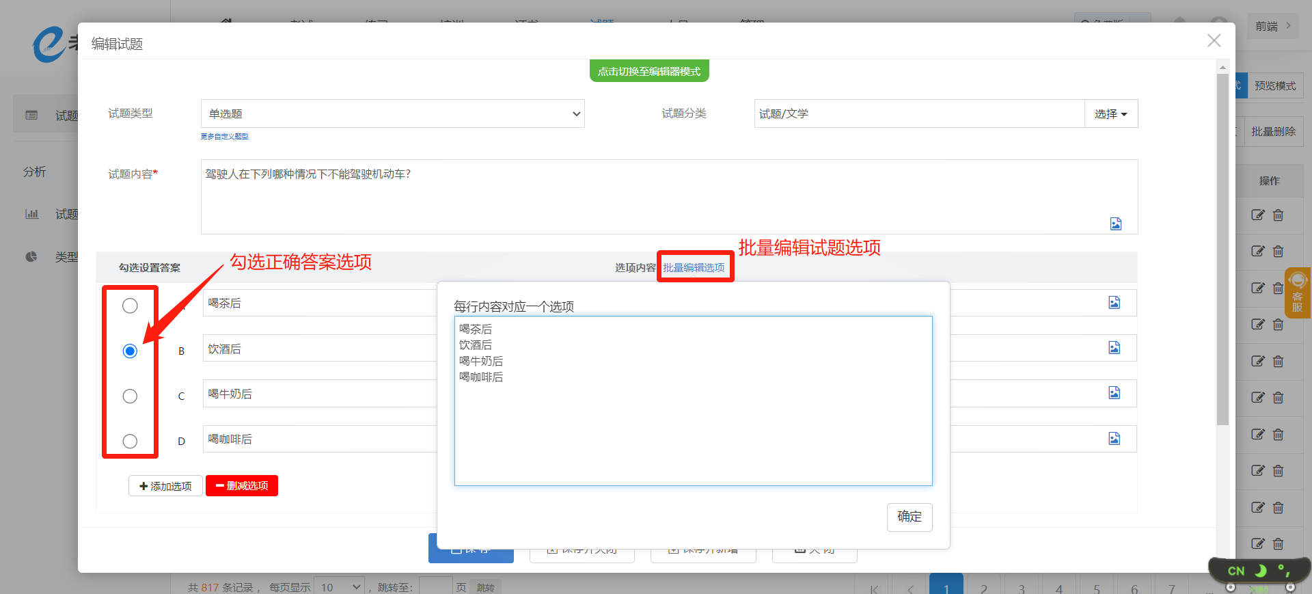Screen dimensions: 1312x594
Task: Switch using 点击切换至编辑器模式 tab
Action: pyautogui.click(x=648, y=71)
